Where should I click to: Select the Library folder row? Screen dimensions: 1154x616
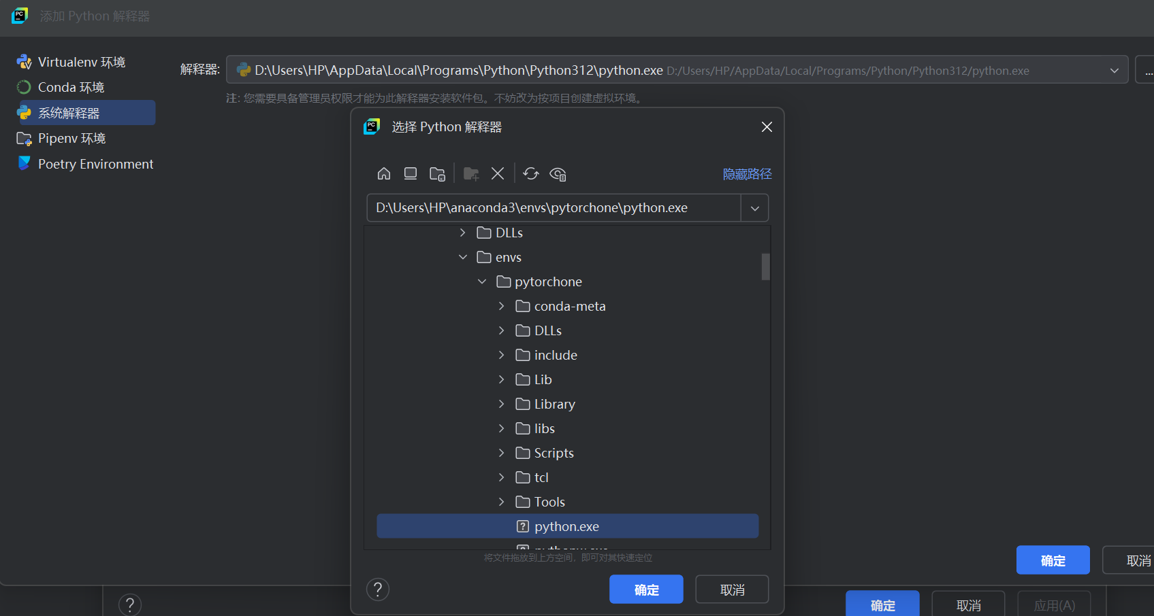point(567,404)
